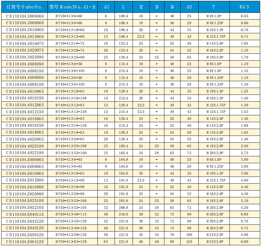
Task: Select order number CD110104.3012060
Action: point(25,36)
